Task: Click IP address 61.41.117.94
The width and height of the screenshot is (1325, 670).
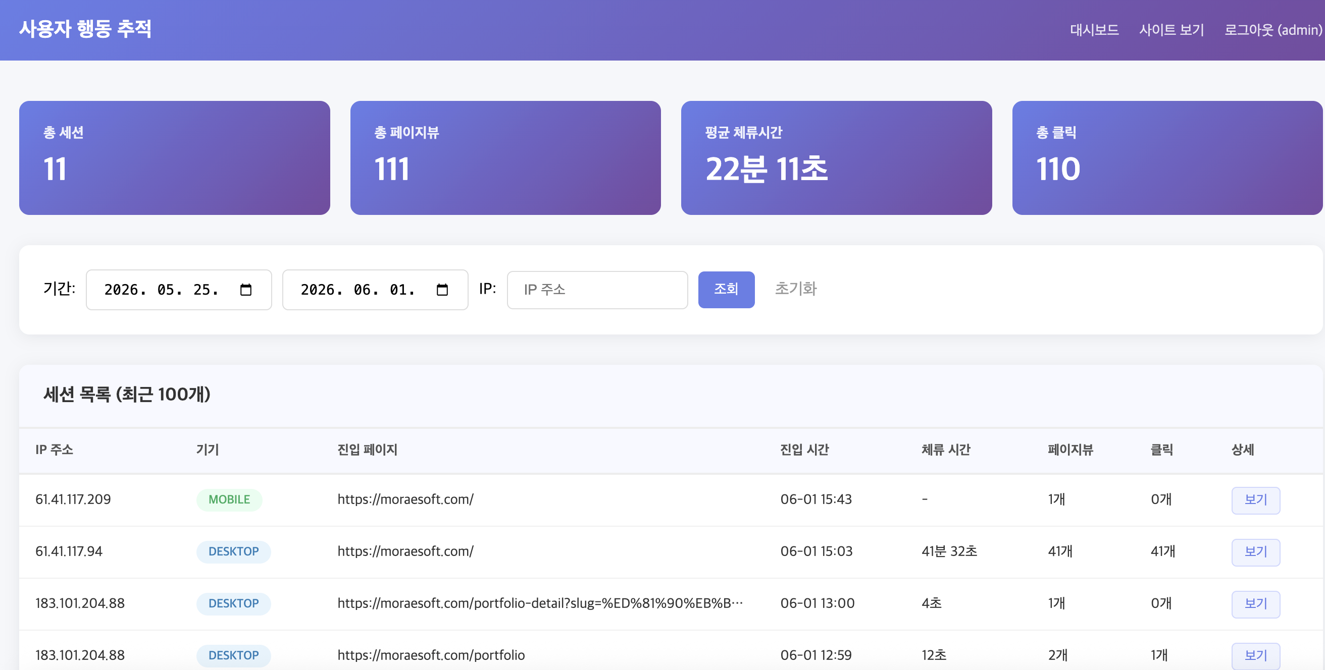Action: coord(69,551)
